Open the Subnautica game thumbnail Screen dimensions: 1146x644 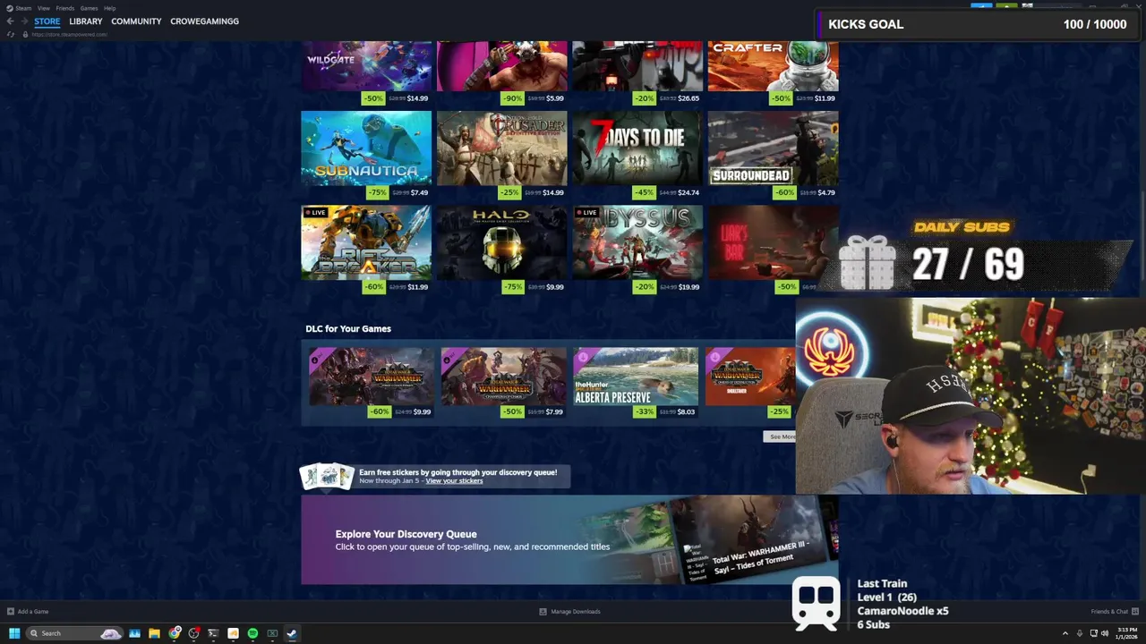pos(366,148)
